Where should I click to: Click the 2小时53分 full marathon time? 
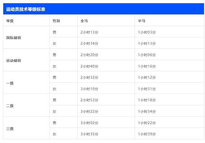click(89, 100)
